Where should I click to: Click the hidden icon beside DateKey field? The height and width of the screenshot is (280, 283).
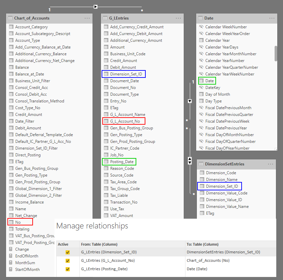pos(201,88)
